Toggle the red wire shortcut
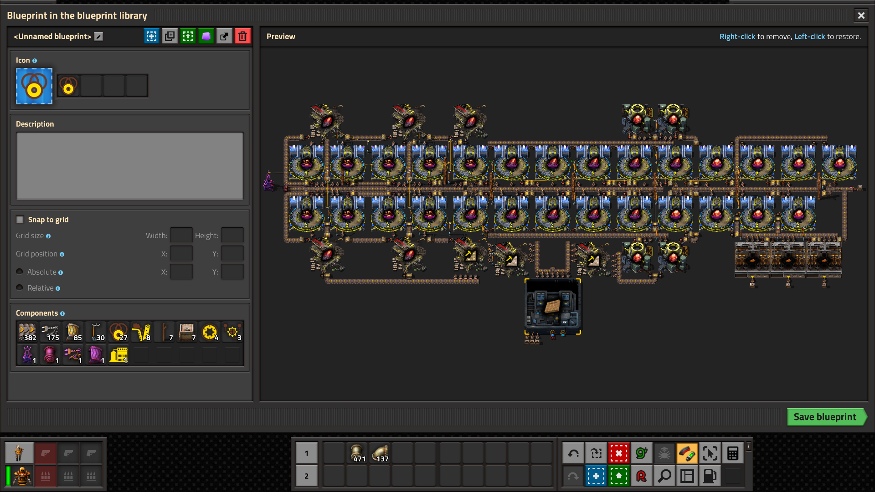The width and height of the screenshot is (875, 492). [x=642, y=476]
